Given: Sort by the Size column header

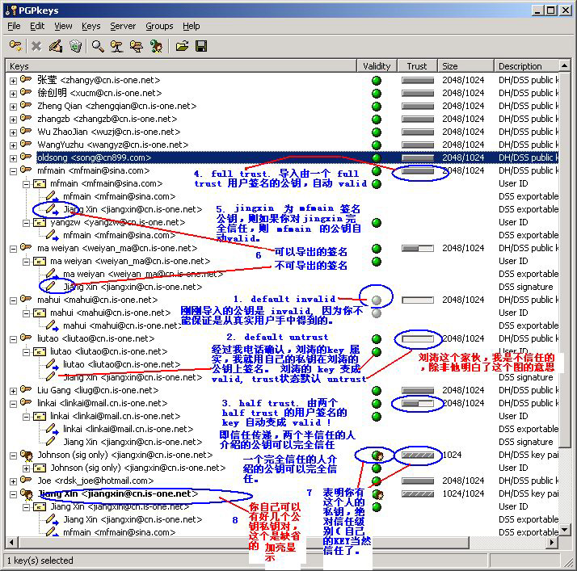Looking at the screenshot, I should click(465, 66).
